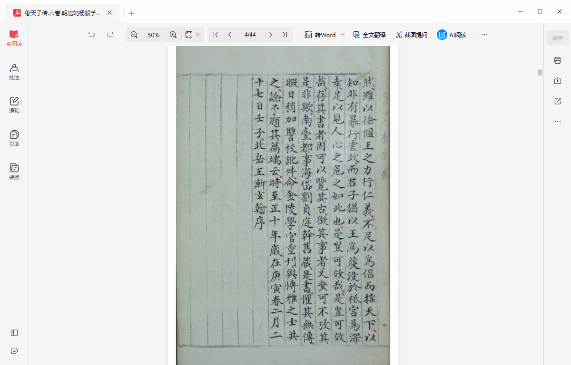The image size is (571, 365).
Task: Click the undo arrow in toolbar
Action: tap(91, 35)
